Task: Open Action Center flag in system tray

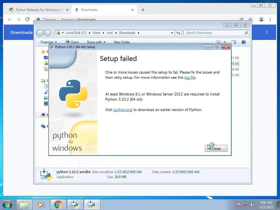Action: click(239, 205)
